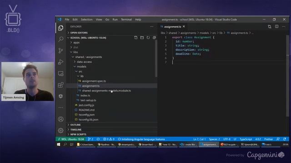
Task: Click Ln 7, Col 1 in status bar
Action: point(199,139)
